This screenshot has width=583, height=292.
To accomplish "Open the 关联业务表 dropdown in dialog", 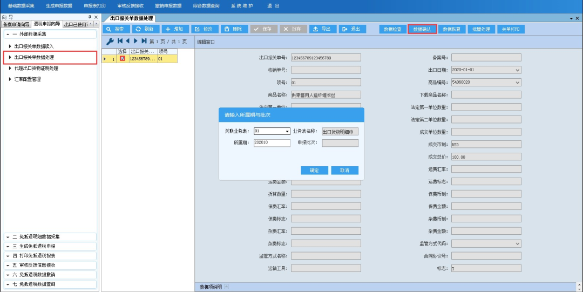I will point(287,131).
